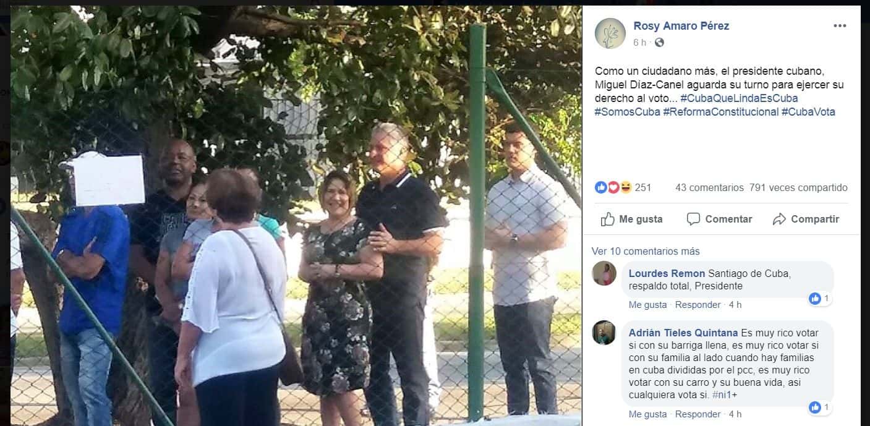Open the post photo of people waiting
The height and width of the screenshot is (426, 870).
[x=296, y=215]
